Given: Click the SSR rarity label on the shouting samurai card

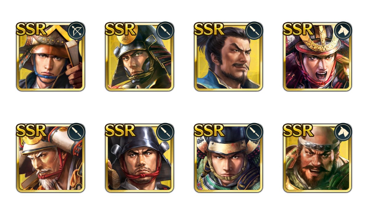Looking at the screenshot, I should pyautogui.click(x=298, y=29).
